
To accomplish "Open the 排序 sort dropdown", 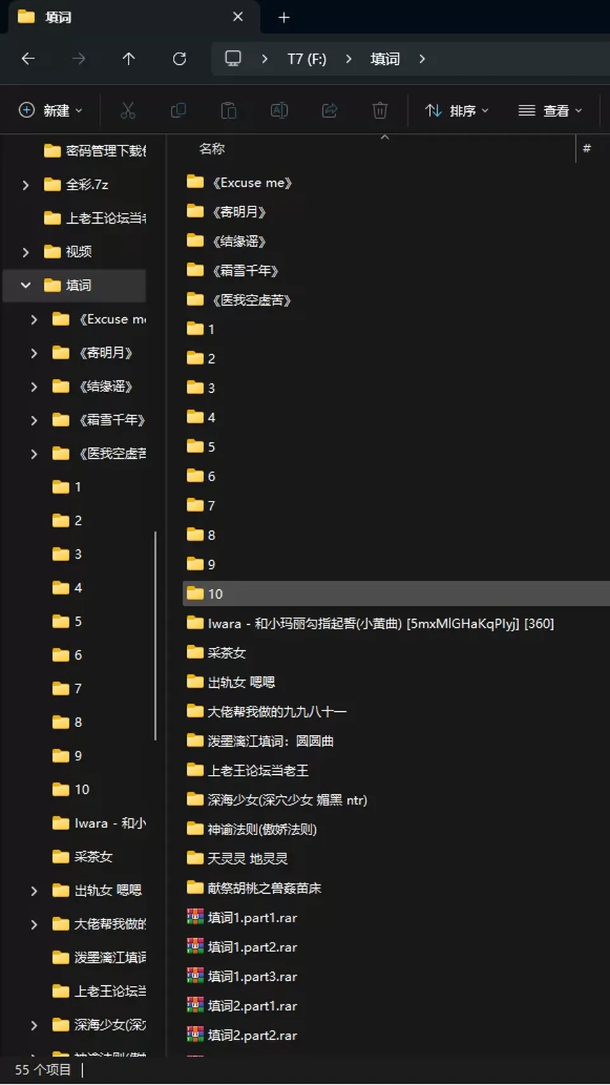I will pyautogui.click(x=457, y=111).
